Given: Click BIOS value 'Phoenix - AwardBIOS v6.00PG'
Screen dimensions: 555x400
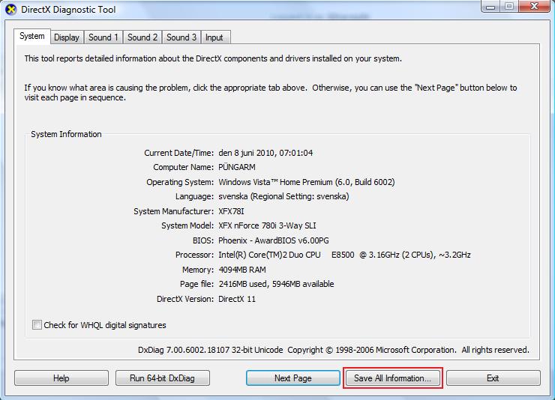Looking at the screenshot, I should [x=274, y=240].
